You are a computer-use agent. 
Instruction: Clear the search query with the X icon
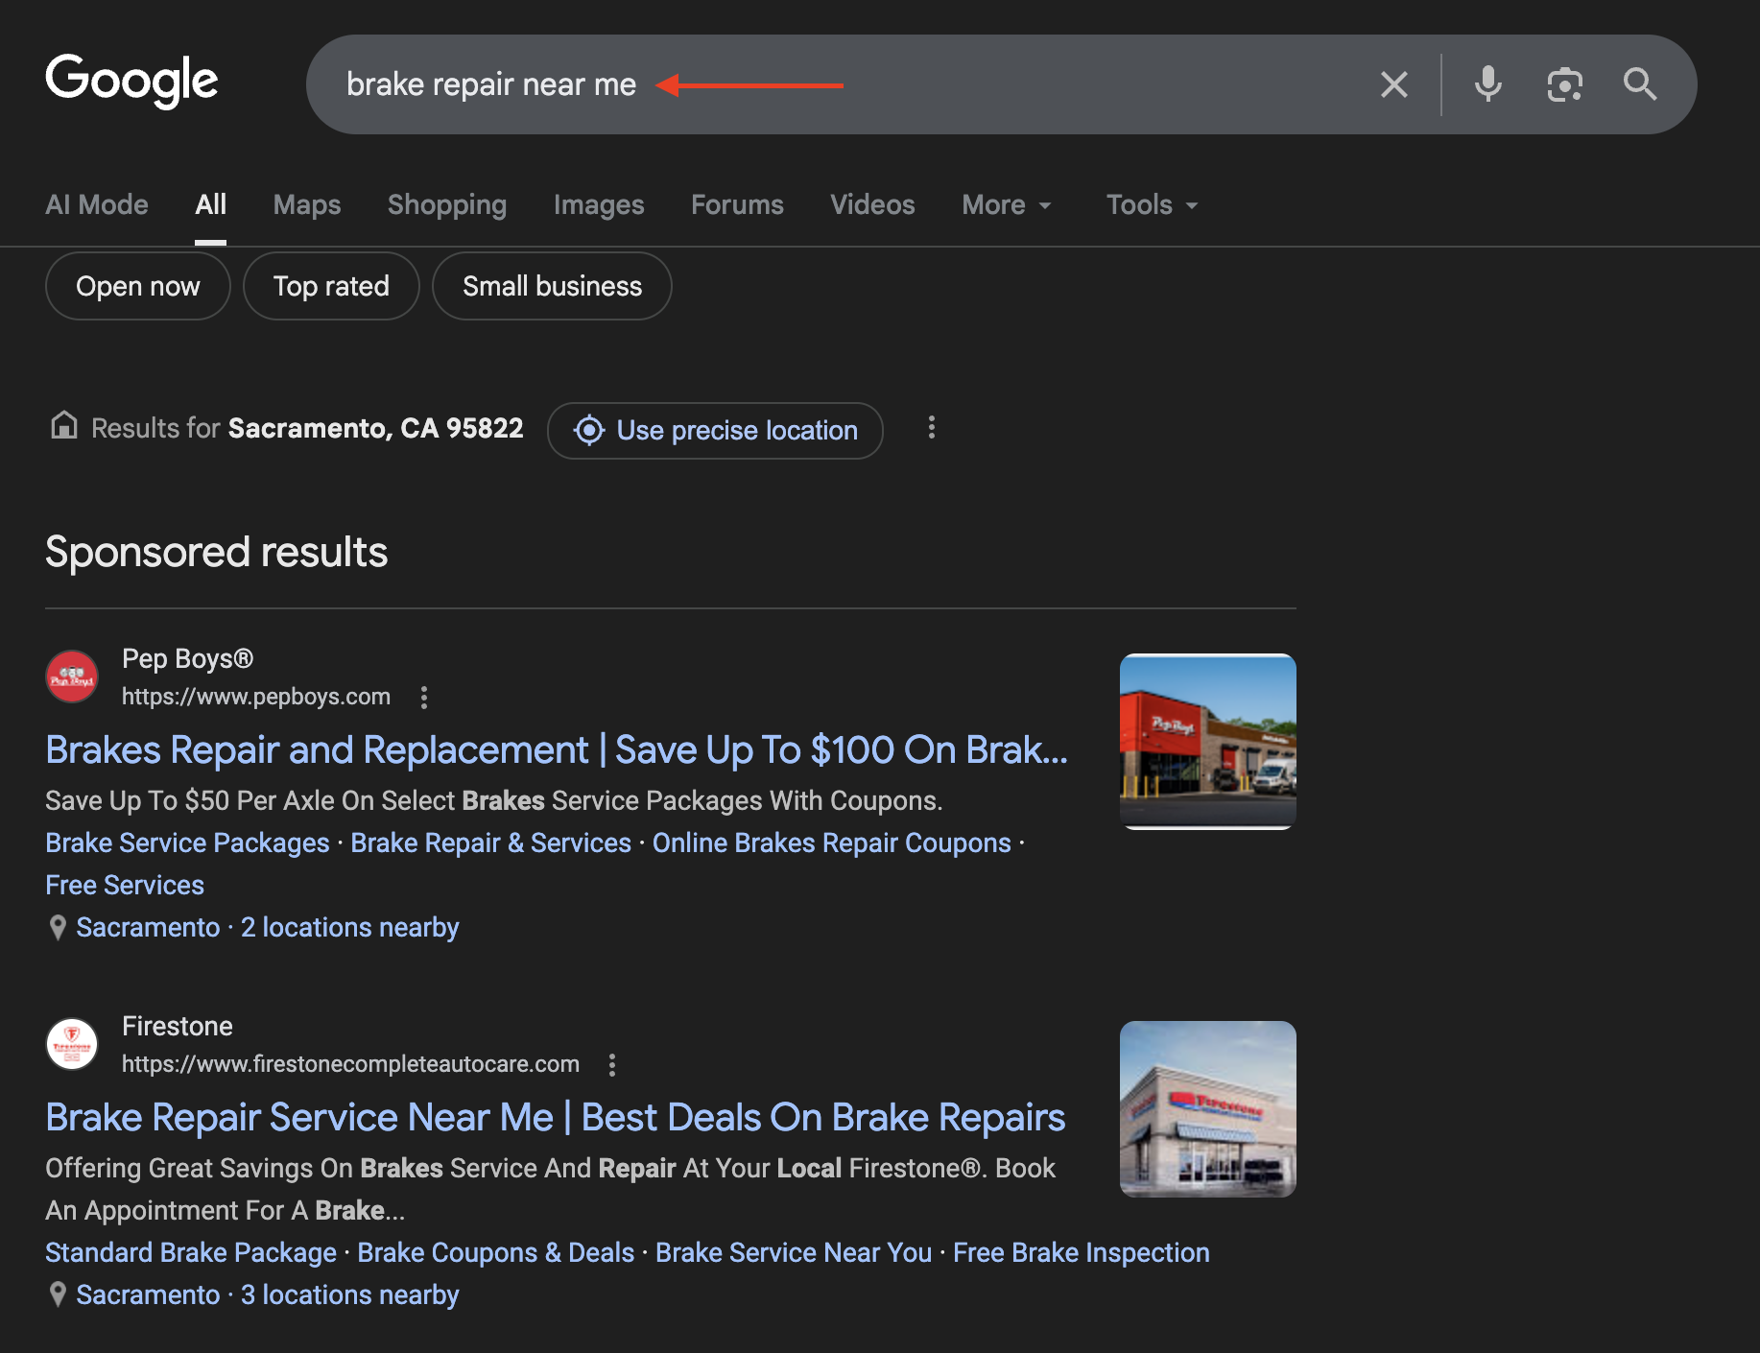click(1394, 84)
